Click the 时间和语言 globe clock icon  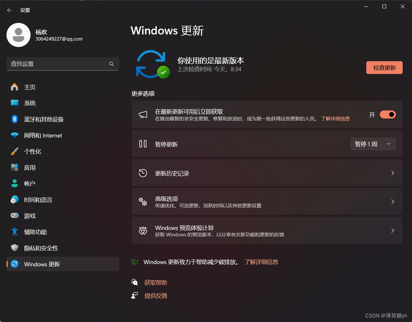[14, 200]
